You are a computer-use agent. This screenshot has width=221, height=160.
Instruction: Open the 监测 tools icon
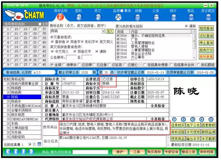coord(118,17)
